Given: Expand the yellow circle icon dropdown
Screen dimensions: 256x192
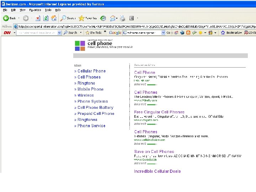Looking at the screenshot, I should (x=205, y=33).
